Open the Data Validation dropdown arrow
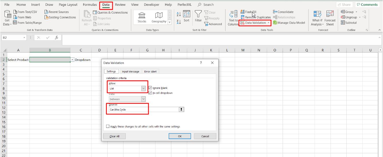The width and height of the screenshot is (383, 157). pyautogui.click(x=269, y=23)
